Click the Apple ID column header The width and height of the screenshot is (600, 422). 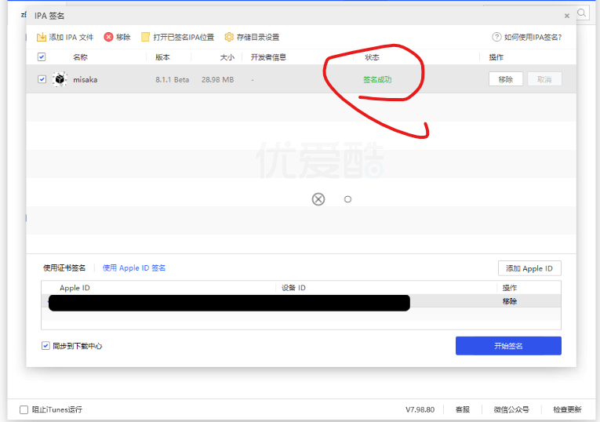point(75,288)
